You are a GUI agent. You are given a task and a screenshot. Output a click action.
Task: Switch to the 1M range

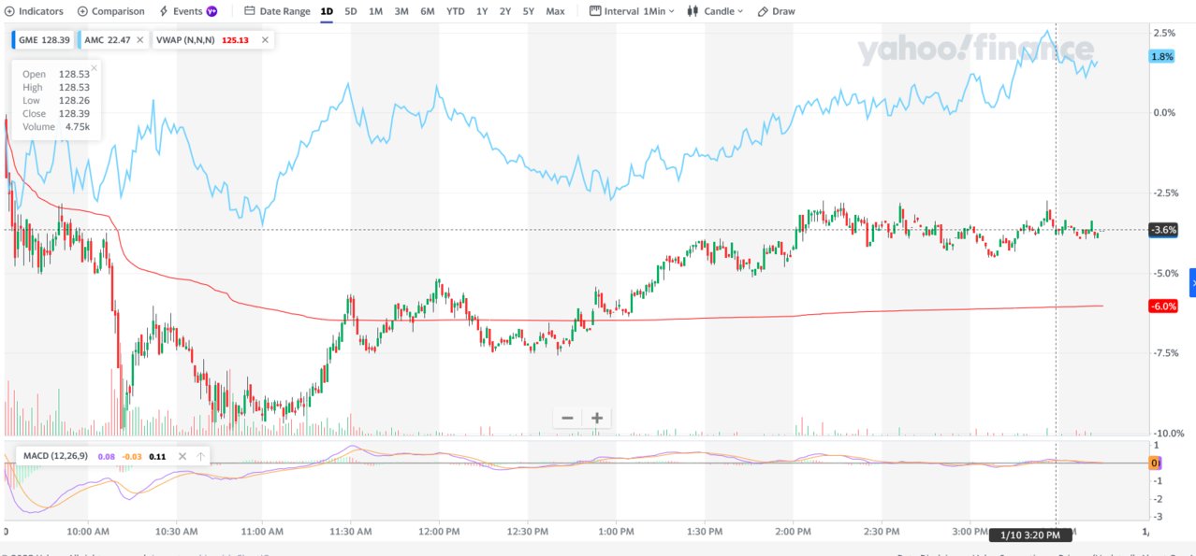[375, 11]
